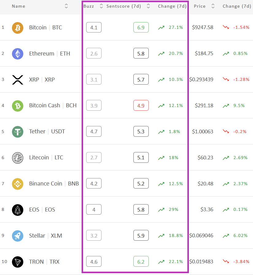Click Tether's 4.7 Buzz score box

click(94, 131)
